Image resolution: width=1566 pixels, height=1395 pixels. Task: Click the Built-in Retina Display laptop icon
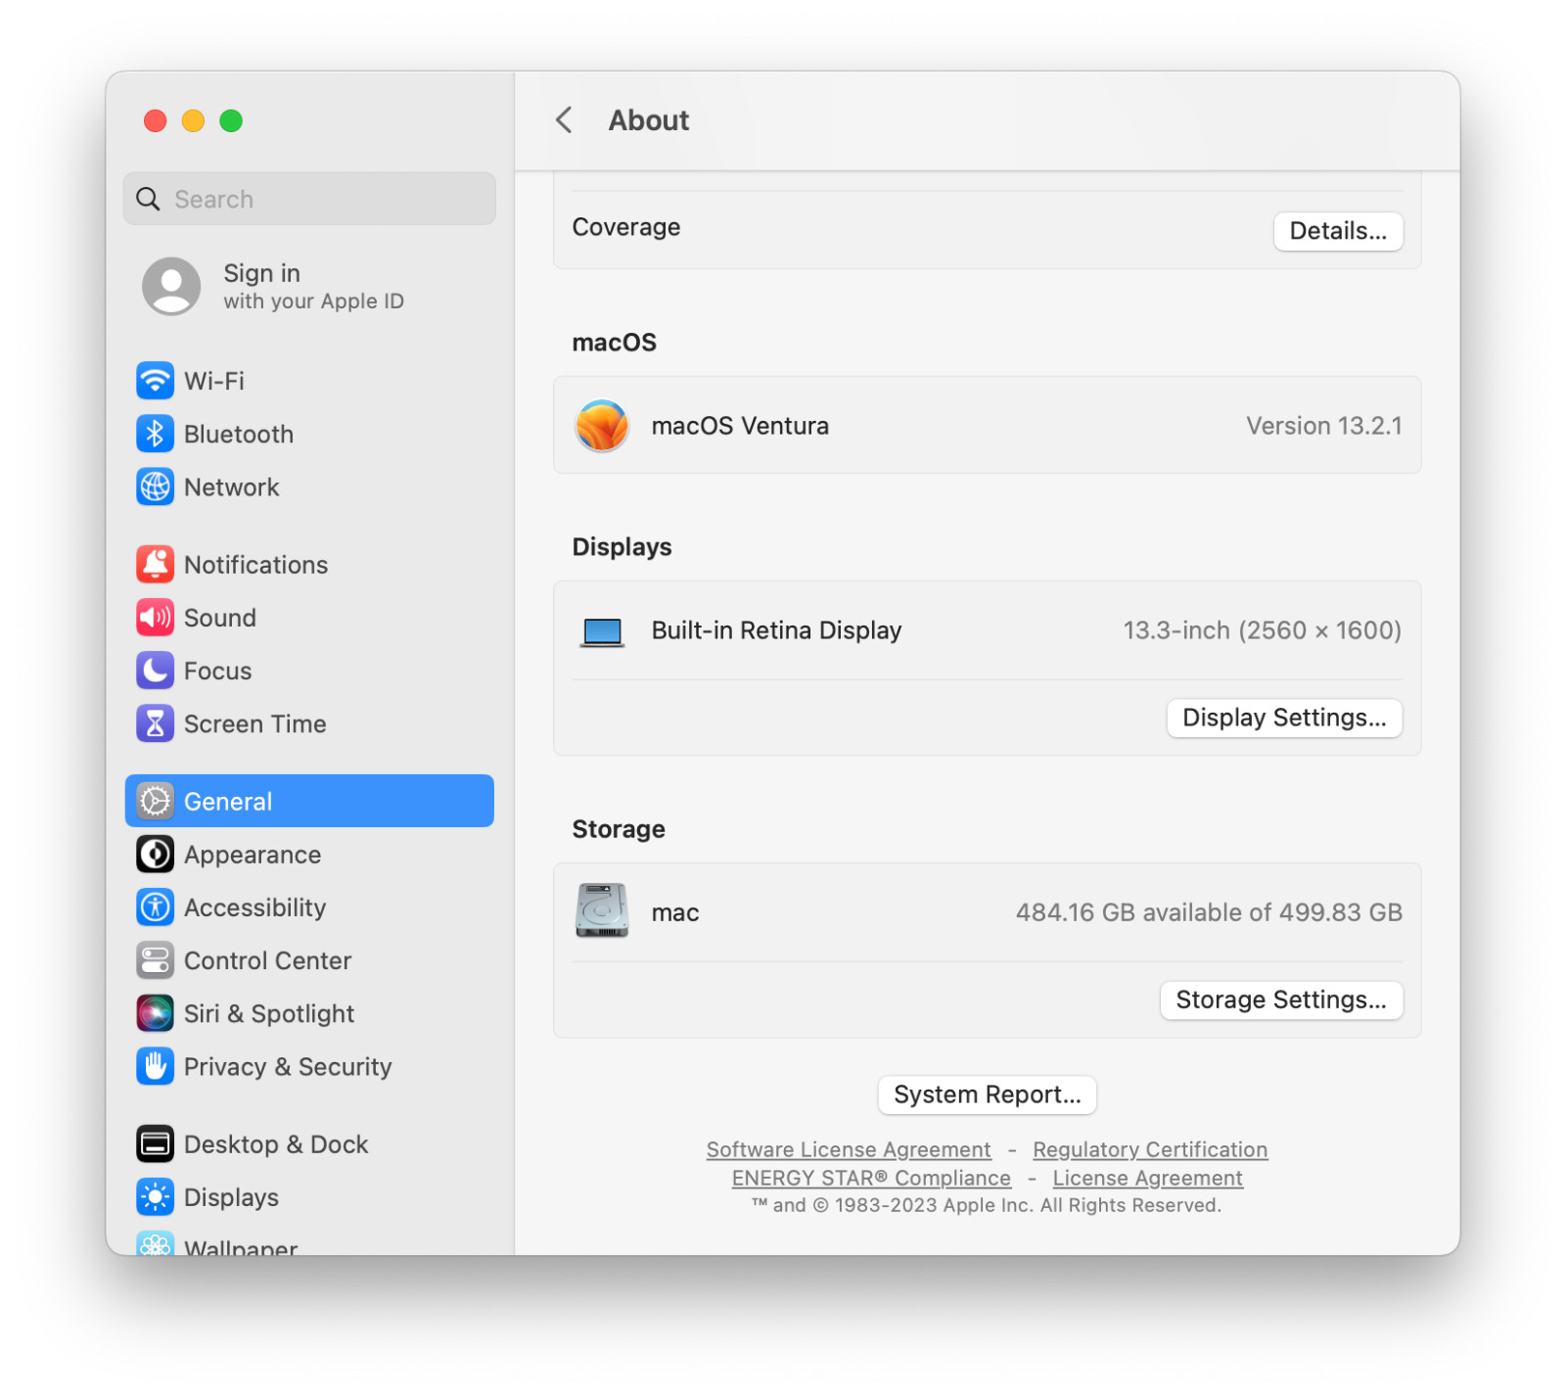click(x=601, y=631)
